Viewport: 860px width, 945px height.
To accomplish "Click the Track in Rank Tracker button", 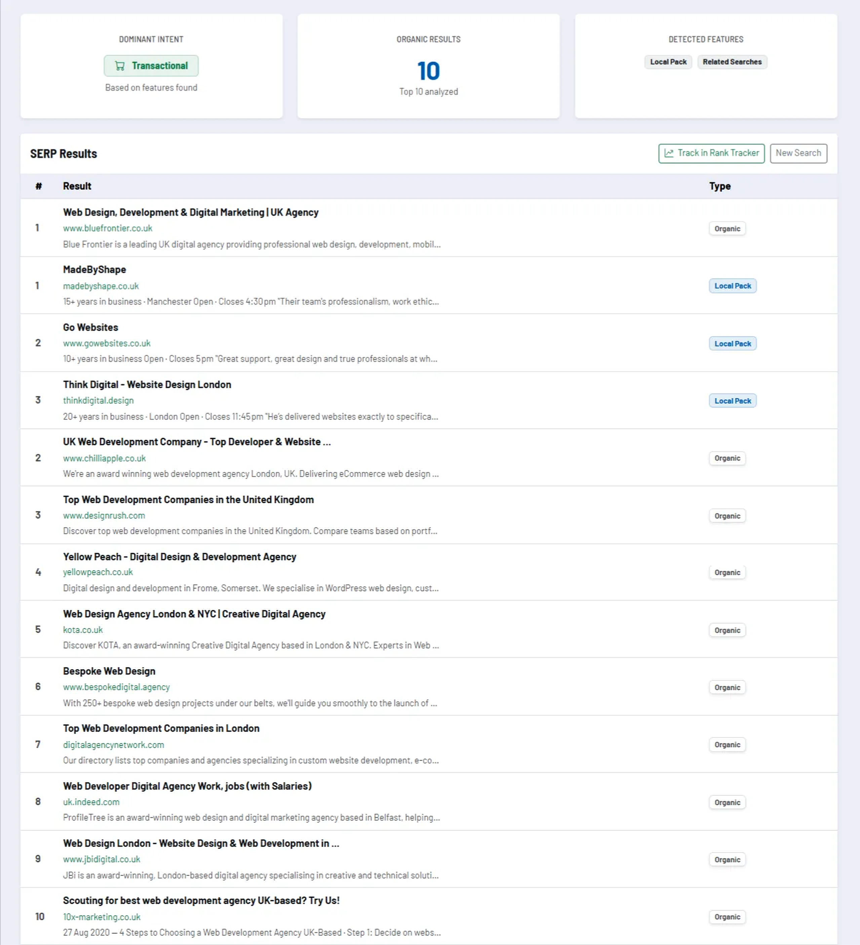I will coord(711,153).
